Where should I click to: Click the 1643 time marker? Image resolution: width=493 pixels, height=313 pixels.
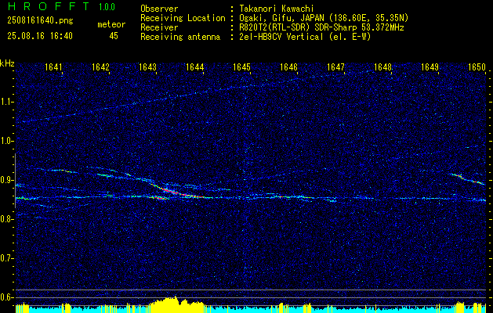(x=147, y=67)
